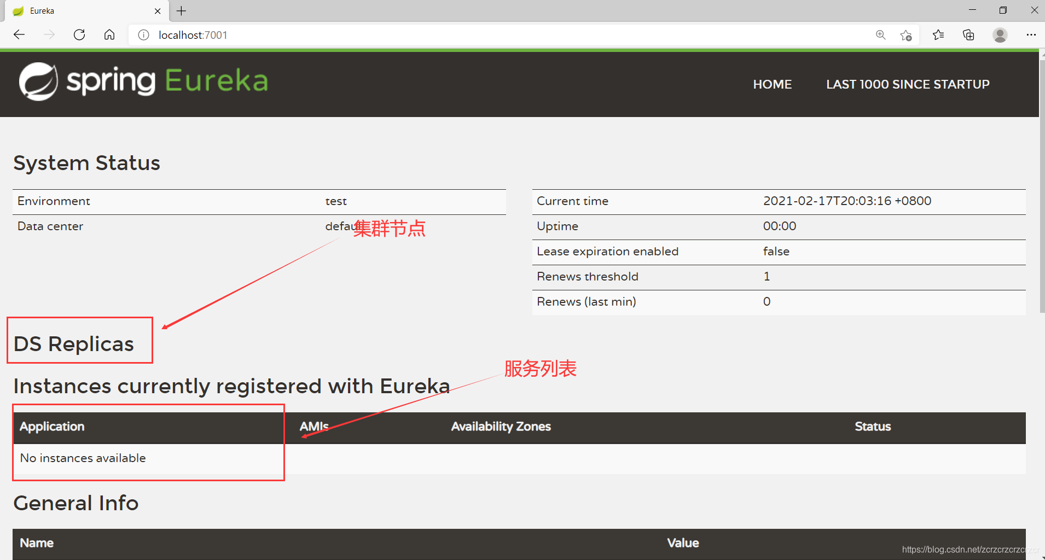1045x560 pixels.
Task: Click the Renews threshold label
Action: pos(588,276)
